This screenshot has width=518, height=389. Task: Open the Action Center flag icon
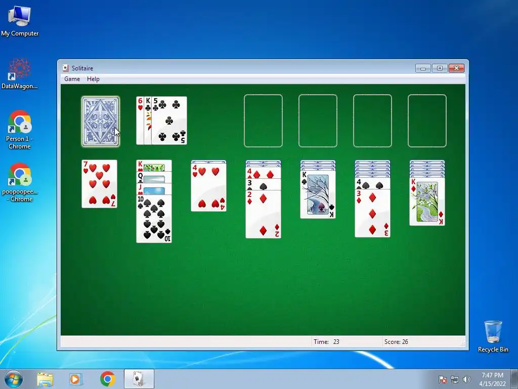tap(443, 379)
